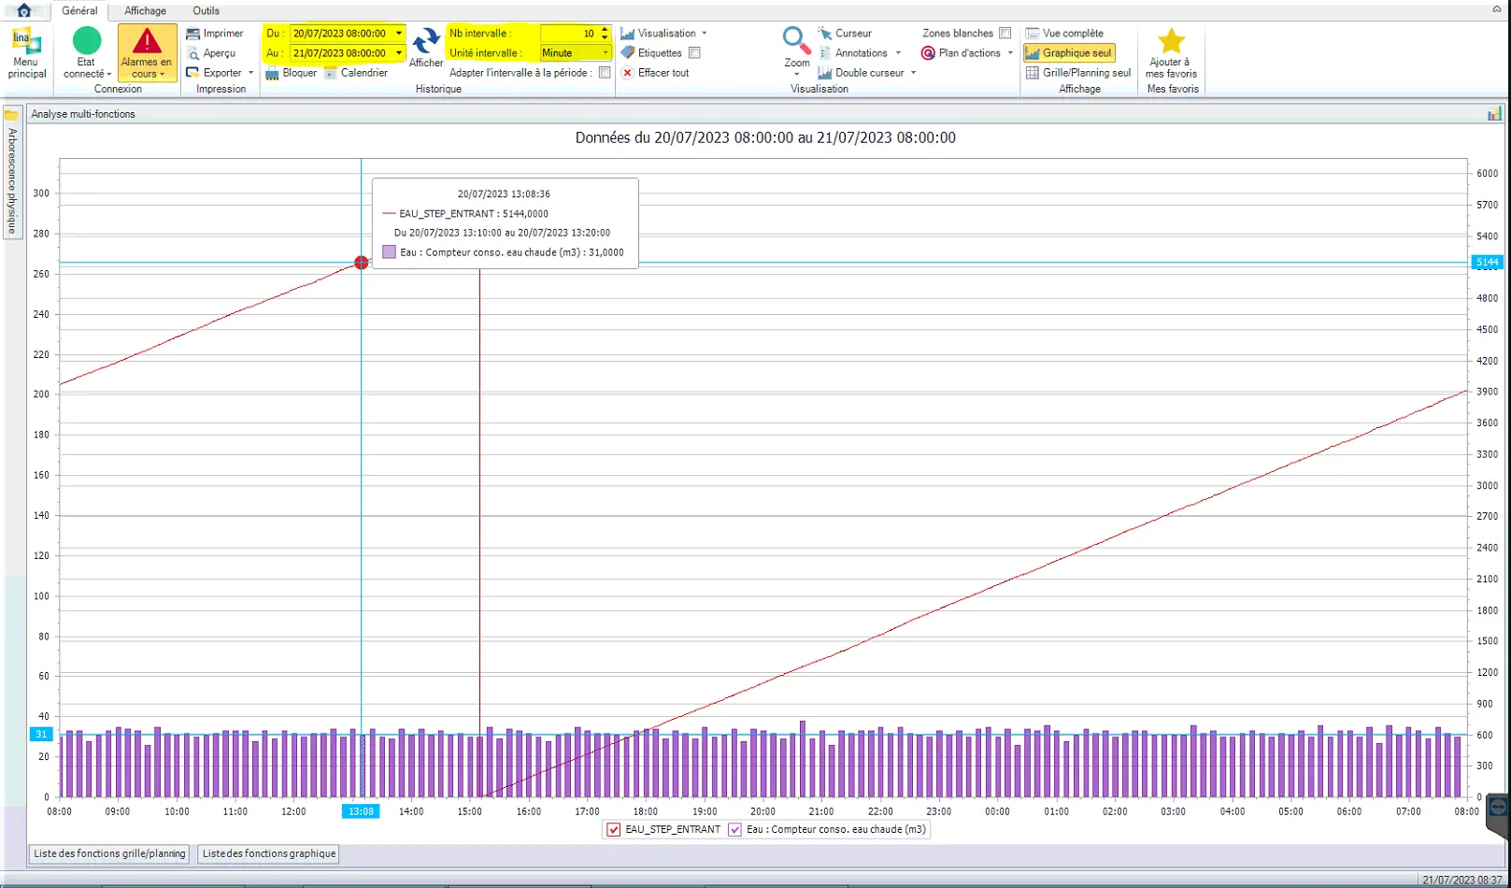Screen dimensions: 1511x888
Task: Click the chart title Données du 20/07/2023
Action: (765, 138)
